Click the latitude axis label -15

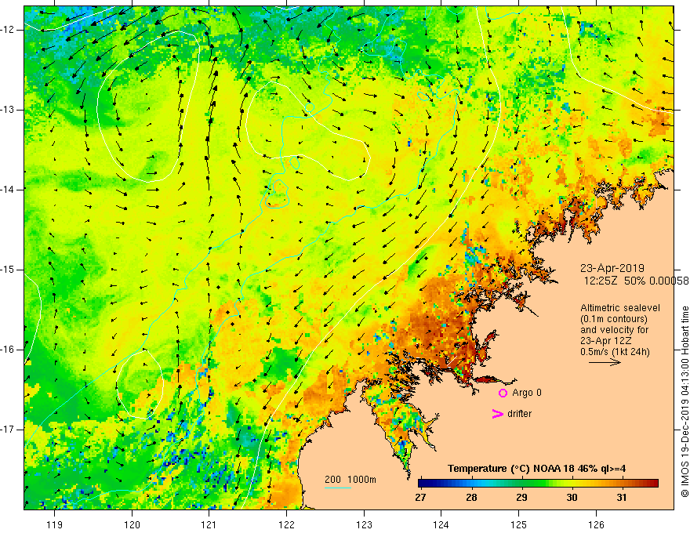click(8, 270)
